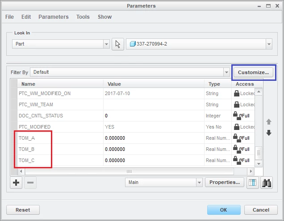Add a new parameter with plus button
Viewport: 284px width, 221px height.
click(x=16, y=183)
